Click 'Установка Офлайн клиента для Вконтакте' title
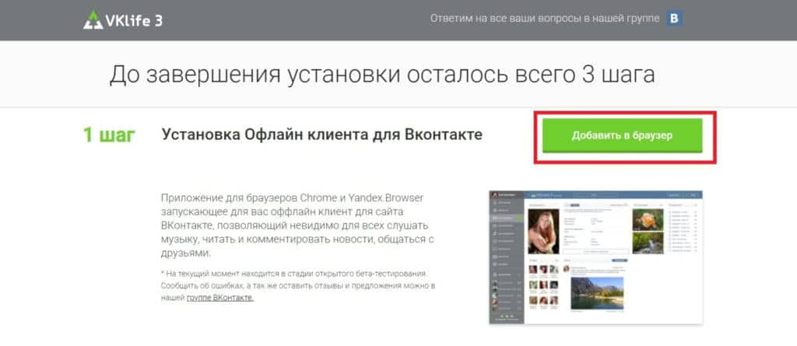The width and height of the screenshot is (797, 346). (321, 135)
